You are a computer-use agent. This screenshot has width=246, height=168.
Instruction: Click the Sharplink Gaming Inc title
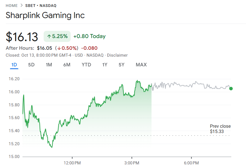click(x=45, y=16)
